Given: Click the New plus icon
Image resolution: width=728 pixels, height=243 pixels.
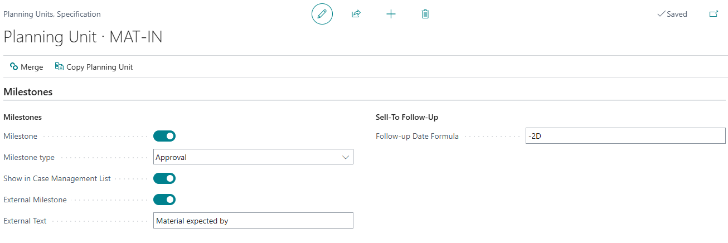Looking at the screenshot, I should point(391,14).
